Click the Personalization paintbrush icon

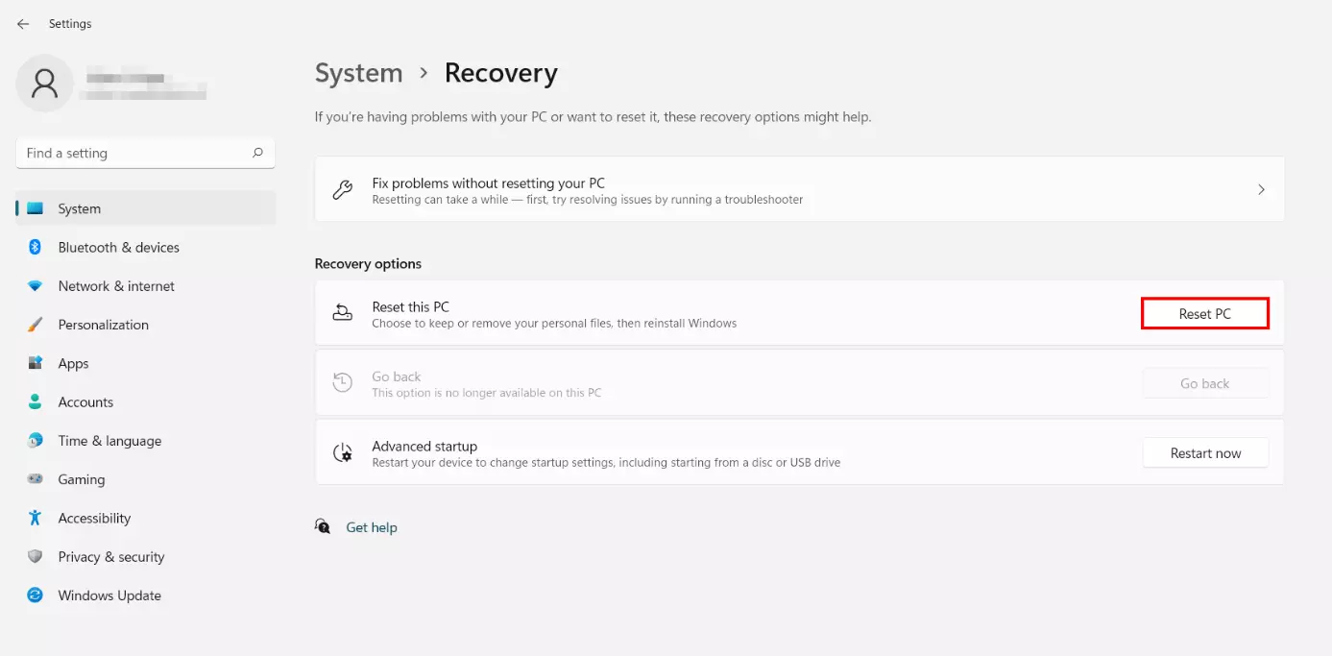tap(36, 325)
